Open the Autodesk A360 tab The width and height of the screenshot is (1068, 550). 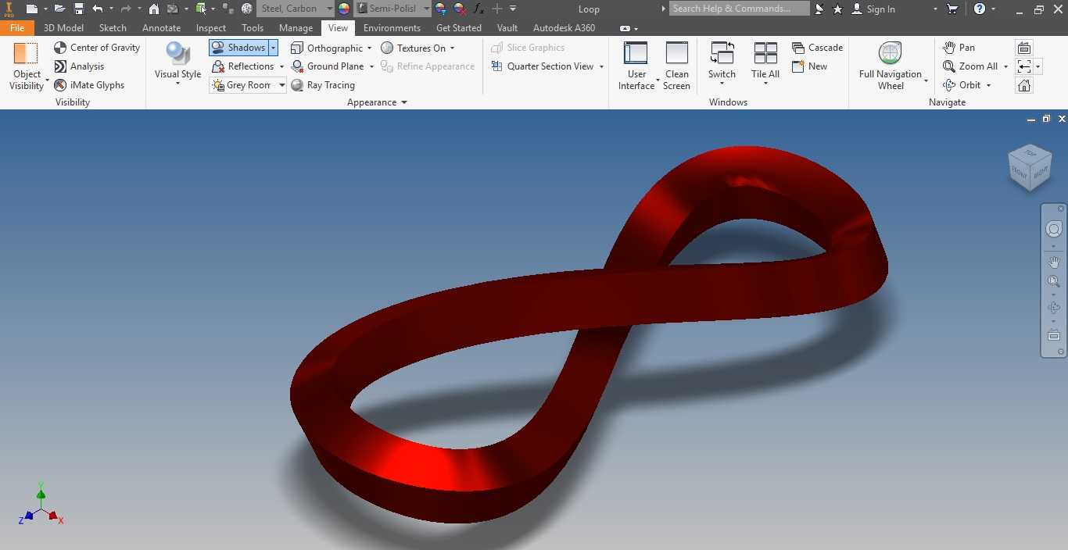564,27
